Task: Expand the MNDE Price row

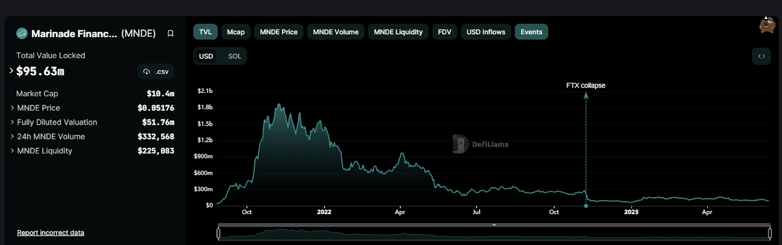Action: tap(12, 108)
